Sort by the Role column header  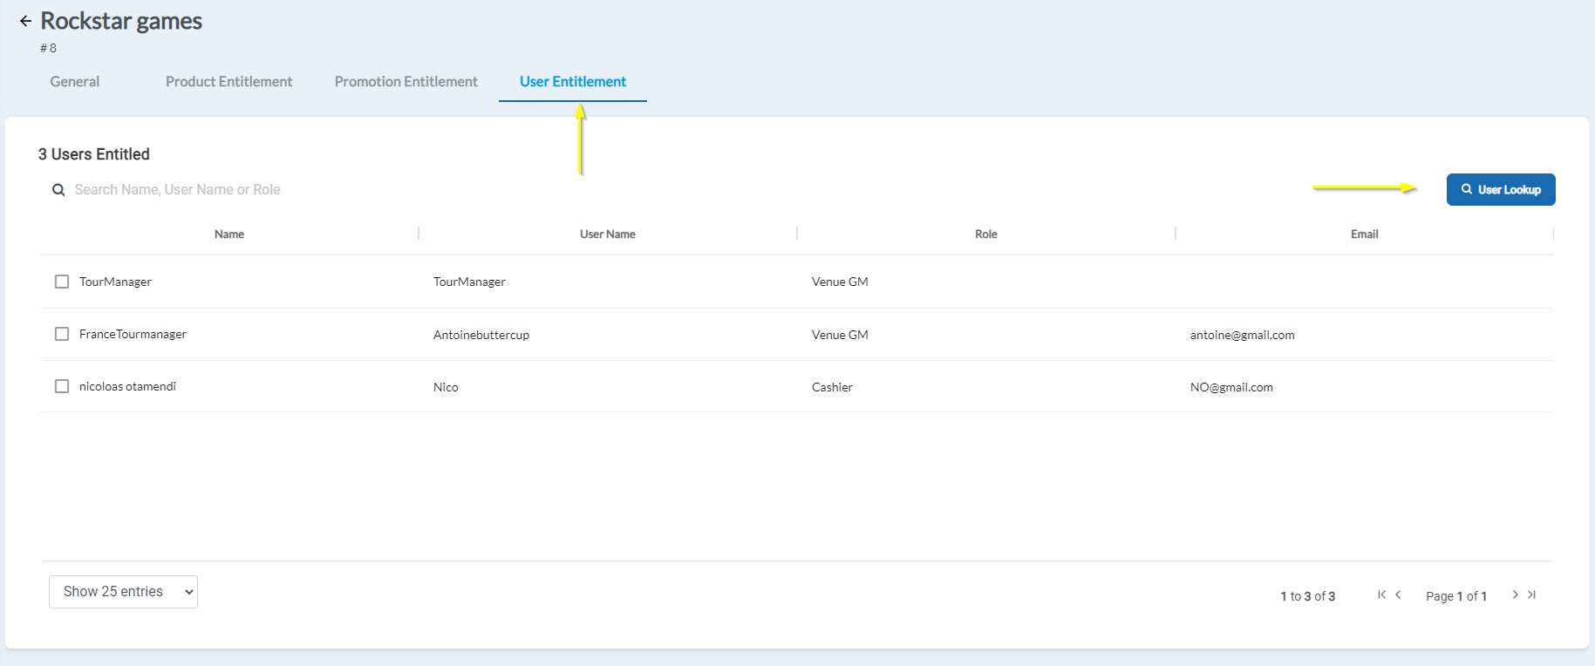coord(986,234)
